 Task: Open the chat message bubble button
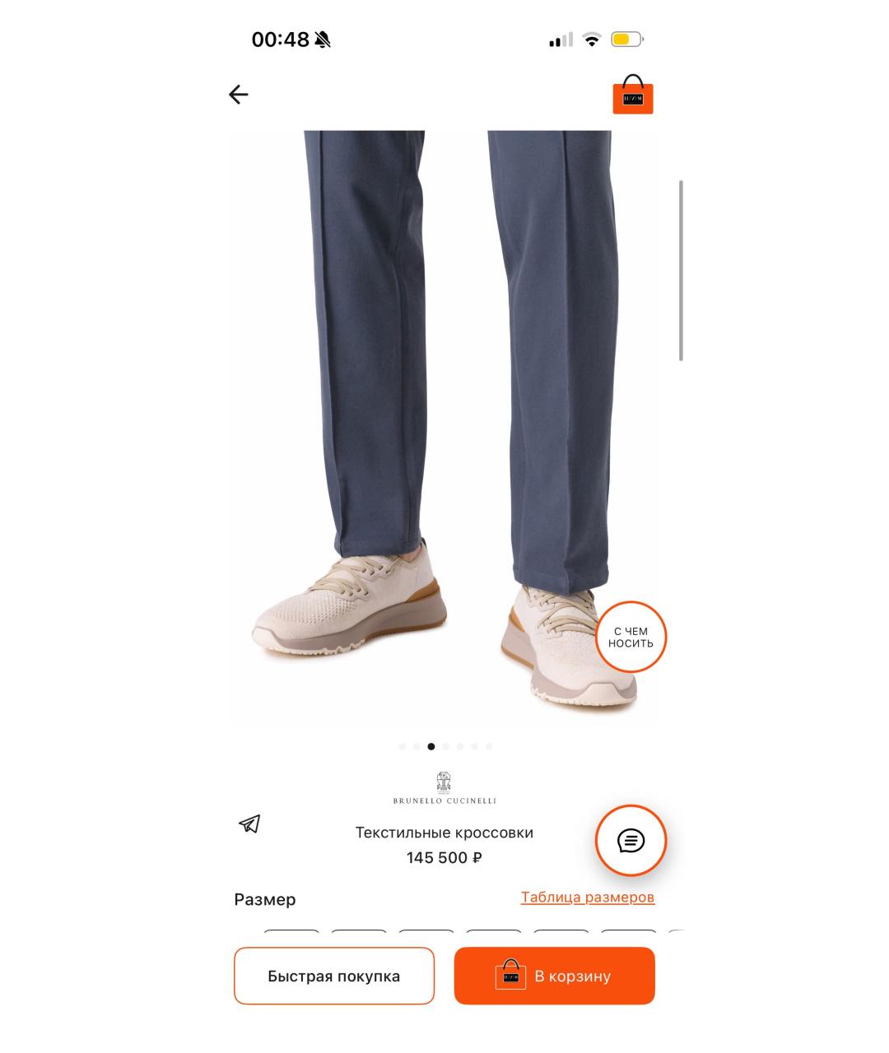tap(631, 841)
